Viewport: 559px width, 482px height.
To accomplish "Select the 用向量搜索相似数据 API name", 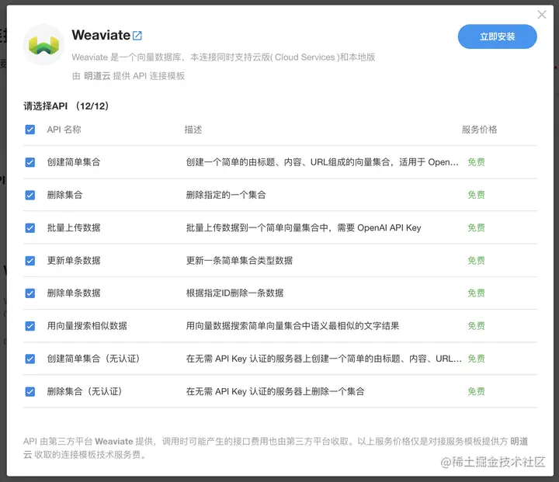I will point(87,326).
